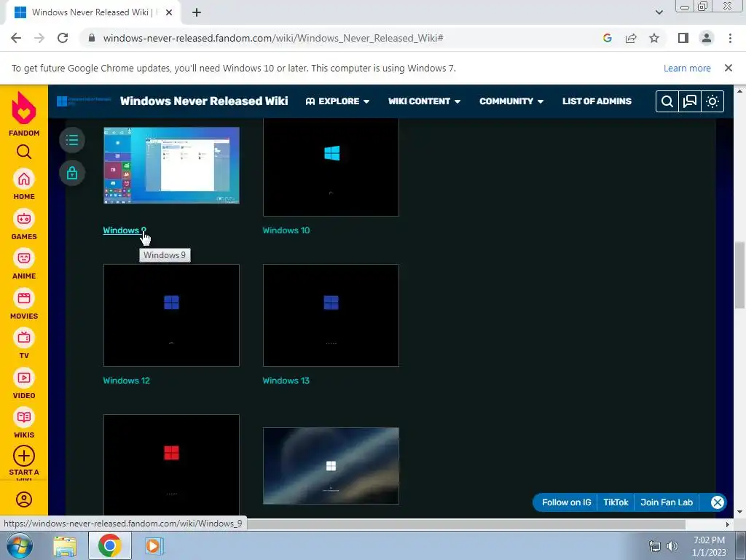Reload the page in Chrome
This screenshot has width=746, height=560.
[x=63, y=38]
